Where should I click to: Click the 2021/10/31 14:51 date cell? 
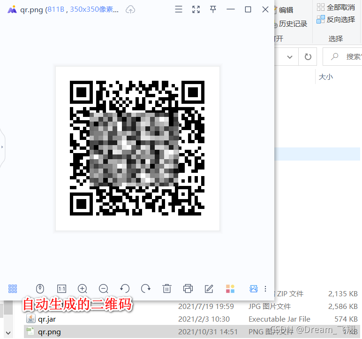[208, 331]
